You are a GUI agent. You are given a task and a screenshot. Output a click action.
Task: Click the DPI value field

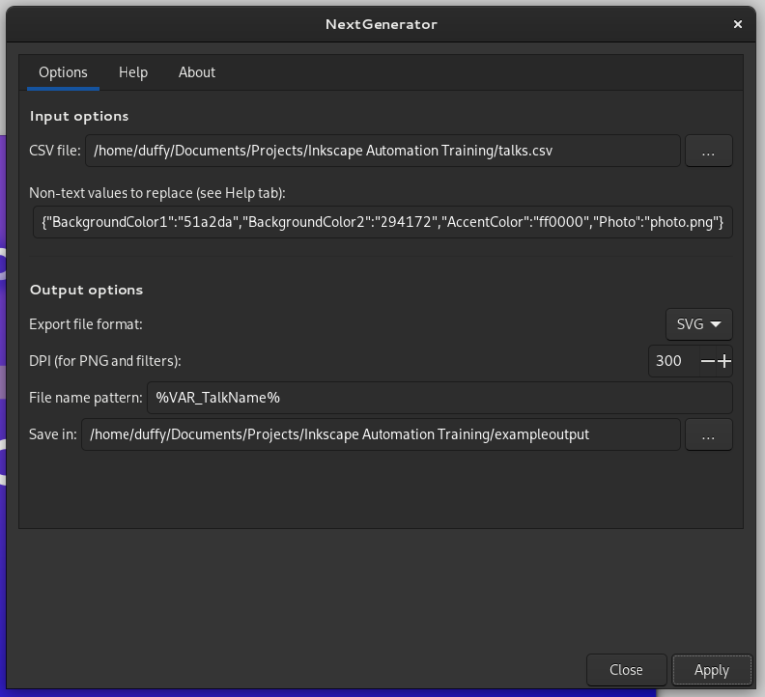[670, 361]
